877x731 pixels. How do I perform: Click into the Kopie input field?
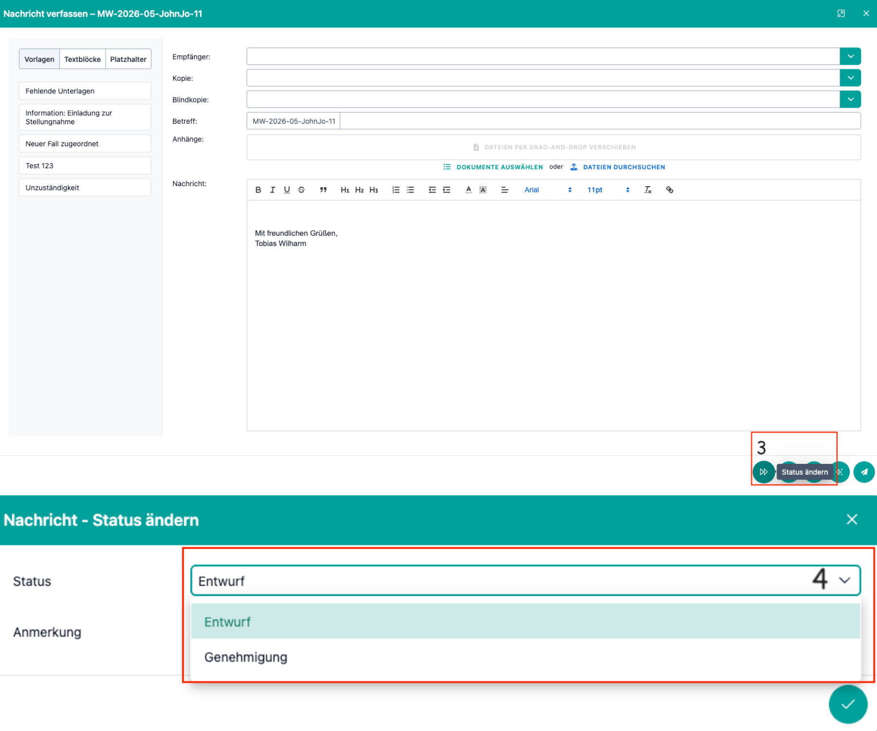coord(543,78)
